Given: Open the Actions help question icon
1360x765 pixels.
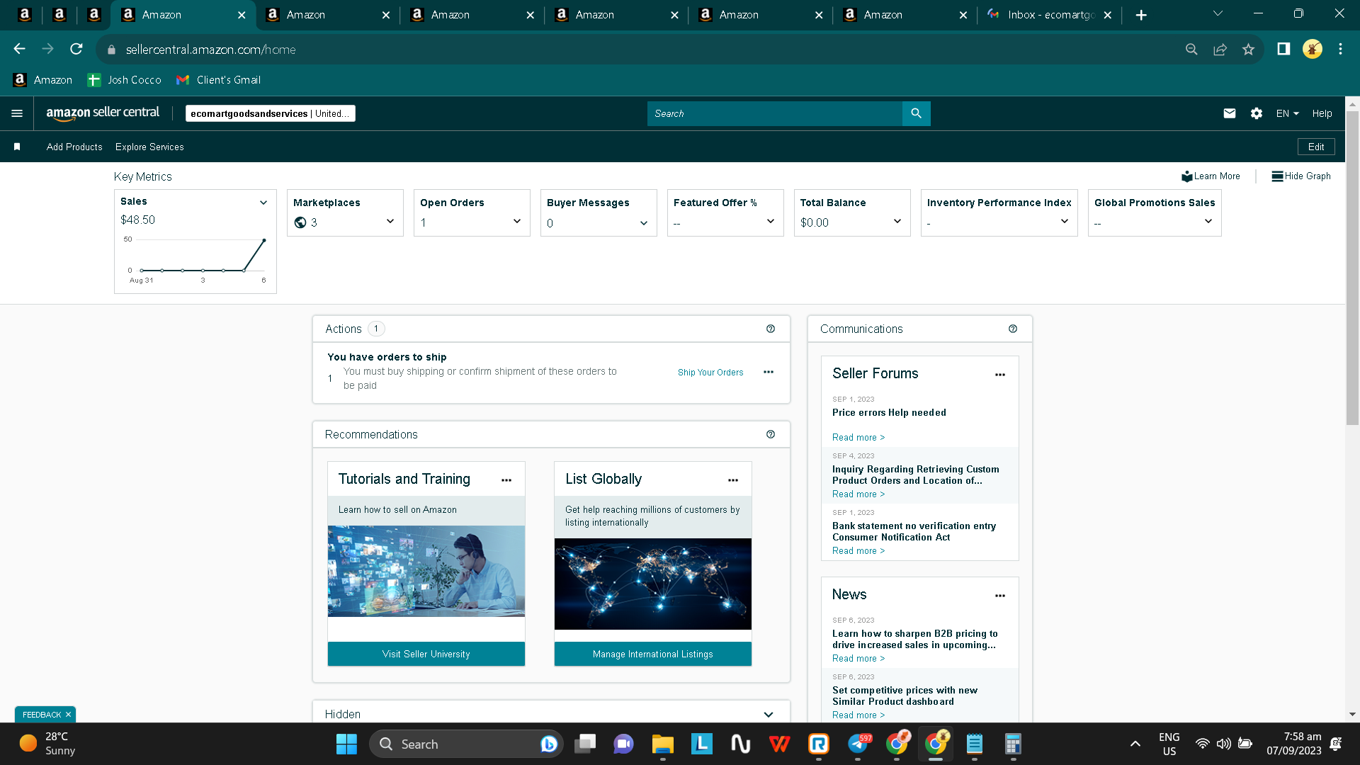Looking at the screenshot, I should 771,329.
